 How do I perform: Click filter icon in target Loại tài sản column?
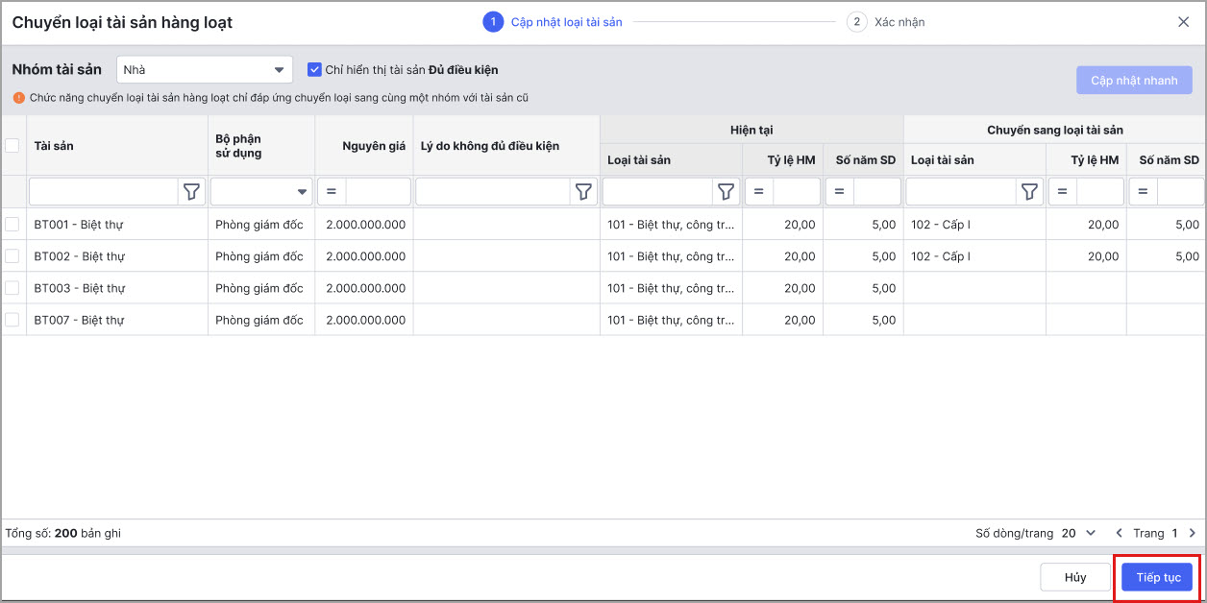click(1029, 192)
